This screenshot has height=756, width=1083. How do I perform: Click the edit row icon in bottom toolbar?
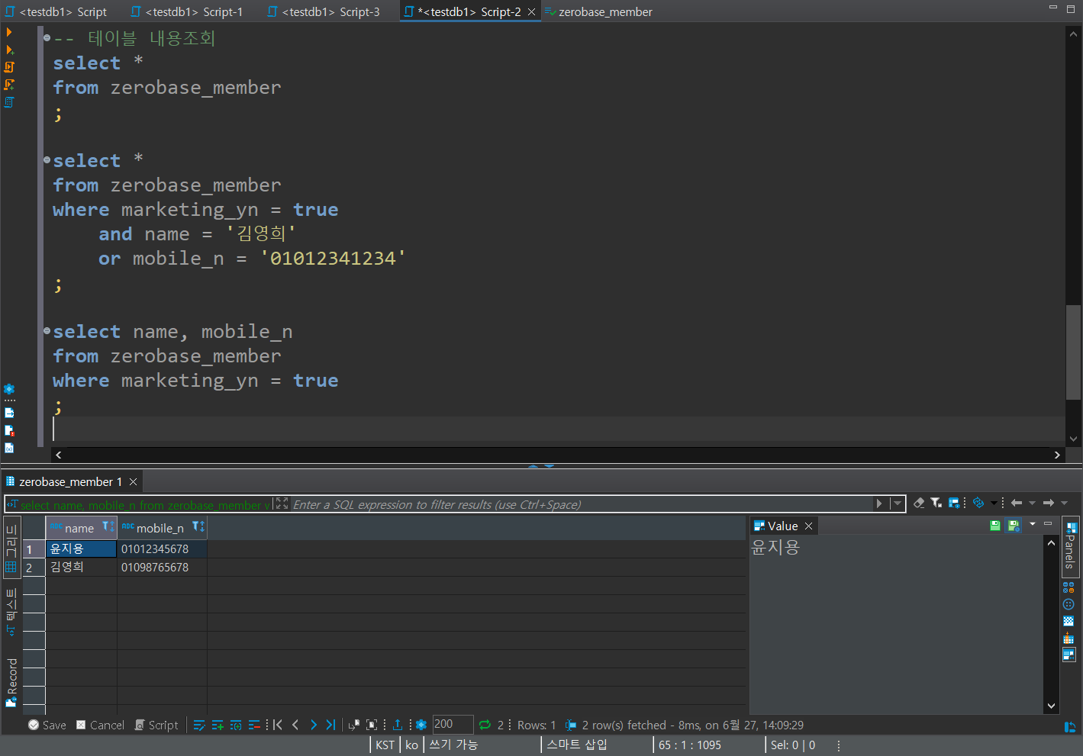(199, 725)
